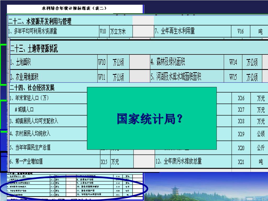The height and width of the screenshot is (201, 268).
Task: Click the green box reading 国家统计局？
Action: [152, 118]
